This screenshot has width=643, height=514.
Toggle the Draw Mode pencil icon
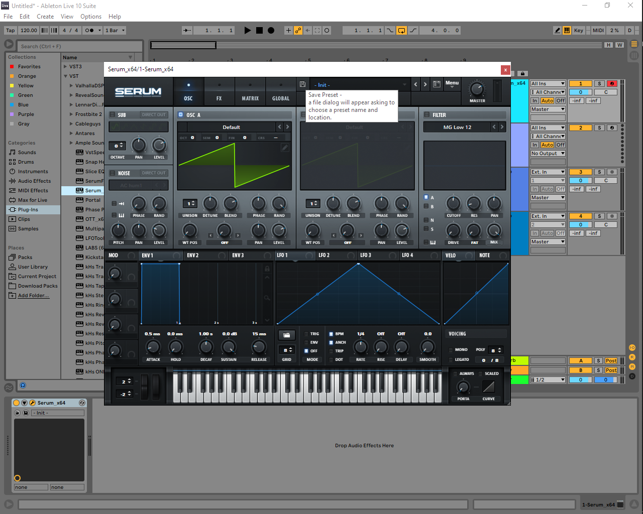coord(557,30)
